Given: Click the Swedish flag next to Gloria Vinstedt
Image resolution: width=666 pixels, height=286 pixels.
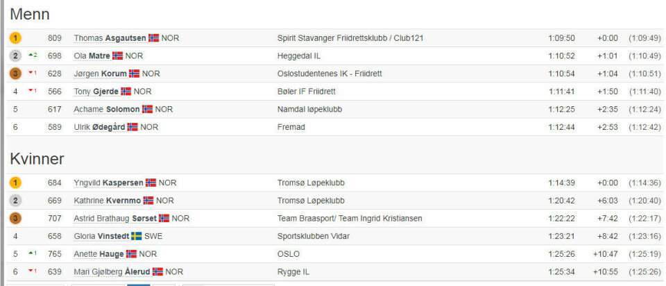Looking at the screenshot, I should click(x=137, y=237).
